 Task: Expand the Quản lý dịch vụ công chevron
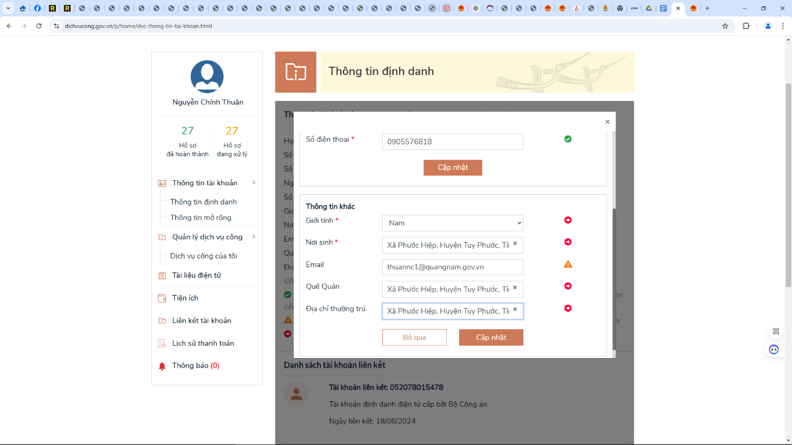tap(254, 237)
